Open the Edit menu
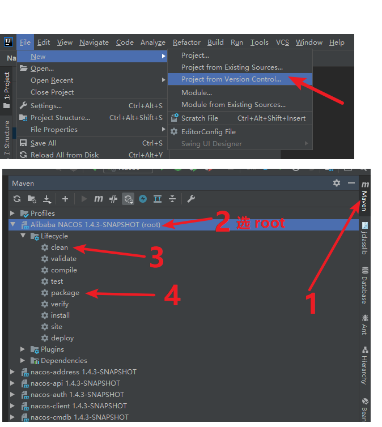Viewport: 382px width, 427px height. [x=44, y=42]
